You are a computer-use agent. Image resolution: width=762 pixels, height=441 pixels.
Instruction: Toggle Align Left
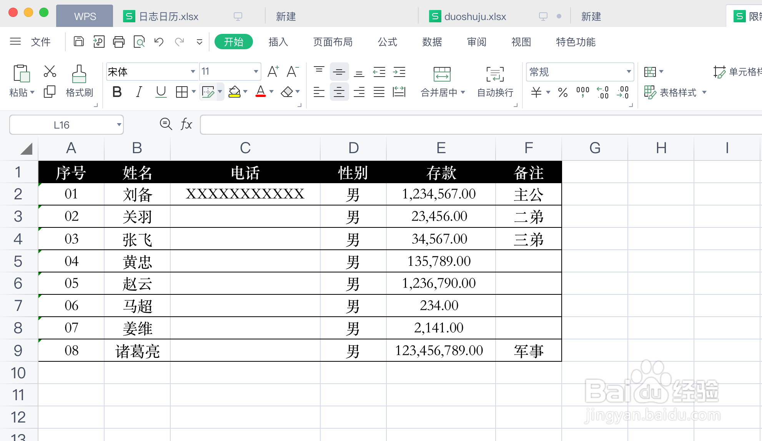click(x=319, y=92)
